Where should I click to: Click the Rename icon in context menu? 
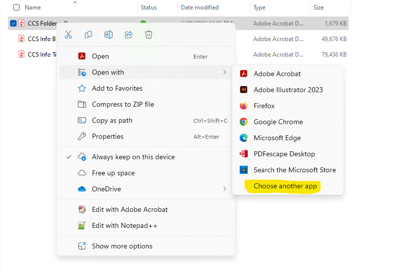coord(109,35)
